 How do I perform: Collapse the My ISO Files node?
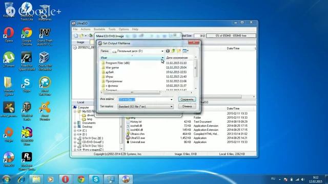(x=75, y=111)
